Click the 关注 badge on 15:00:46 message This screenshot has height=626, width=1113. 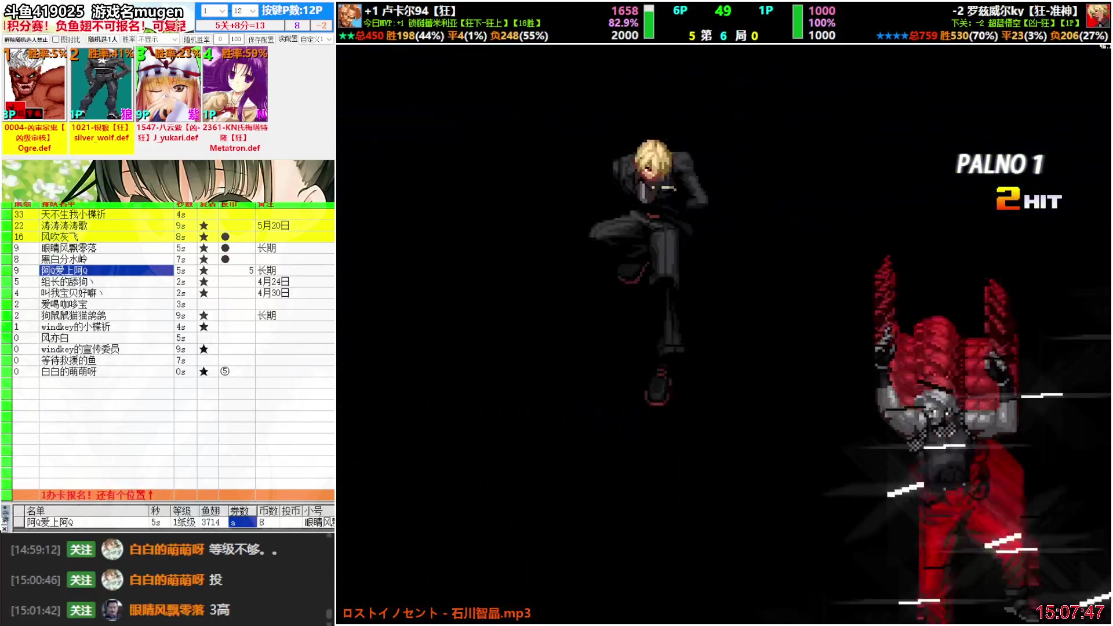81,580
